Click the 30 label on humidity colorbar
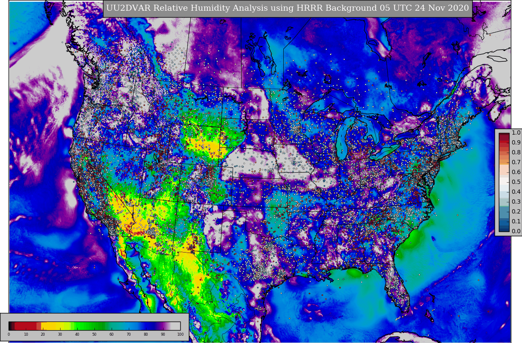This screenshot has height=343, width=522. (60, 334)
